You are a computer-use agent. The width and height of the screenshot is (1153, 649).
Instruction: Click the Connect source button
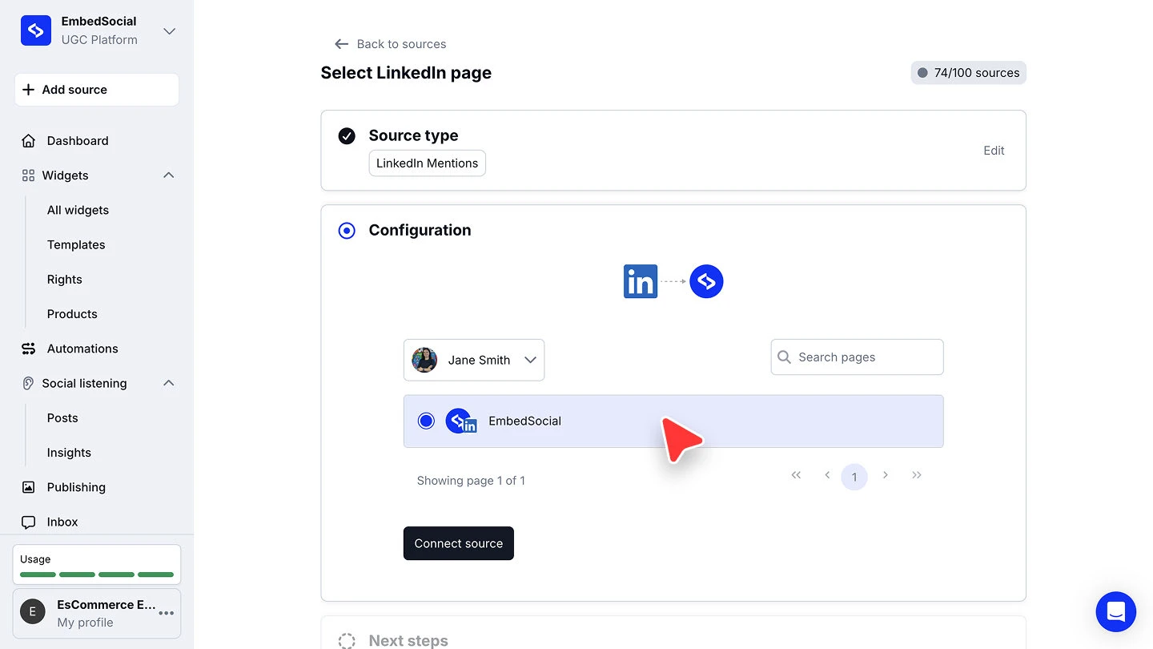point(459,543)
